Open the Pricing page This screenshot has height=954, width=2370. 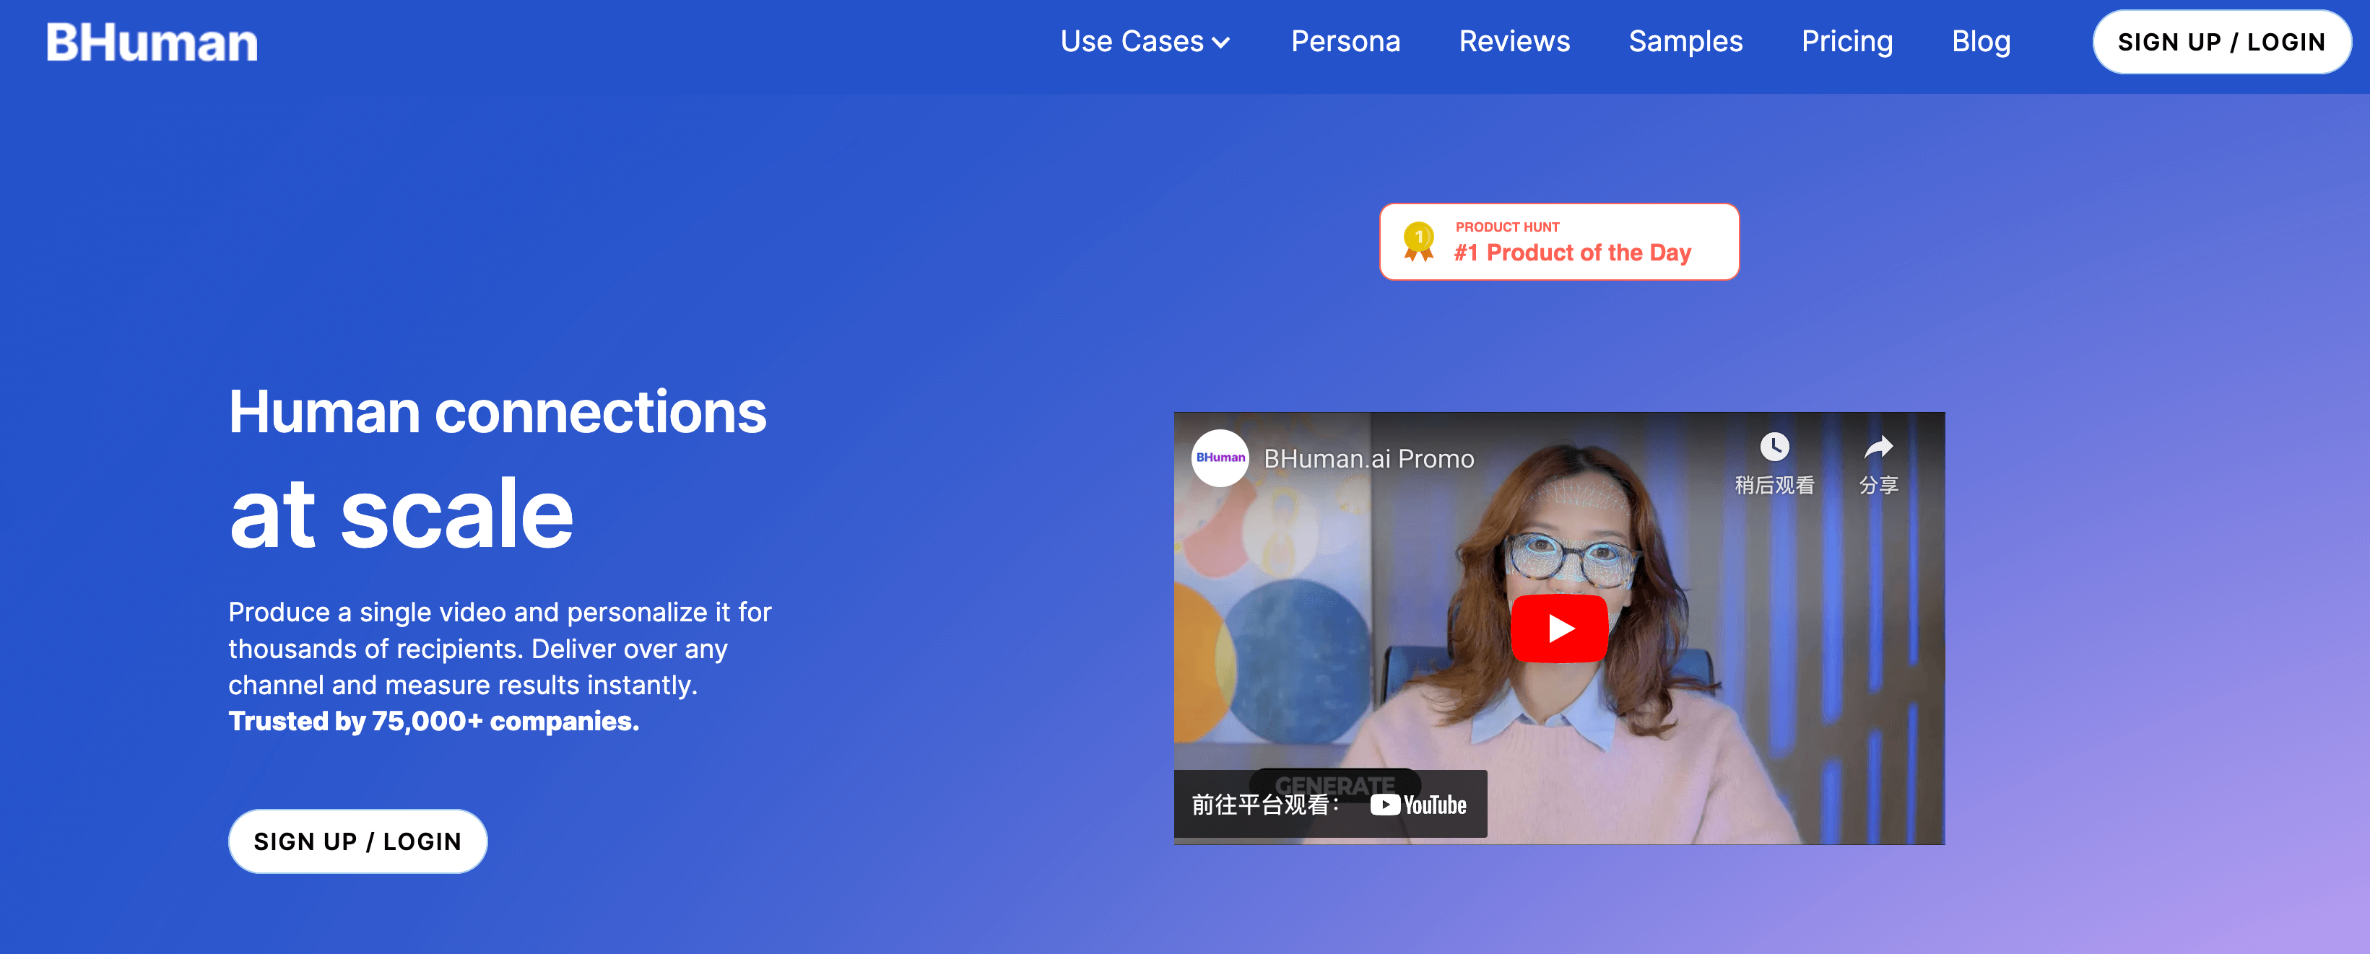(1846, 41)
